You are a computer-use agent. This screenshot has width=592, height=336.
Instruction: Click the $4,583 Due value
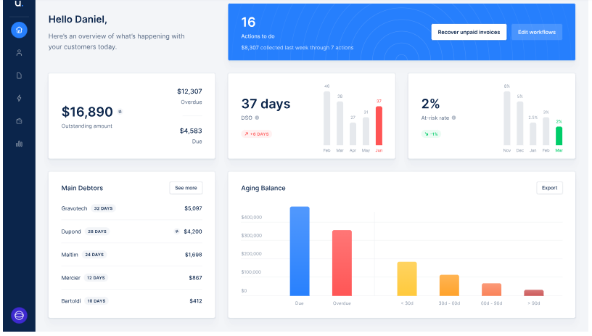click(x=191, y=131)
